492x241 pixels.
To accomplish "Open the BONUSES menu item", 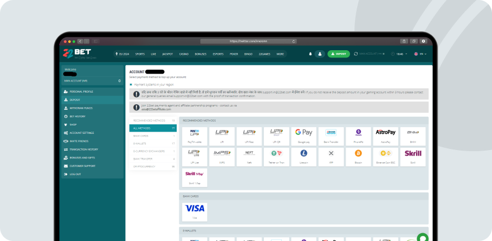I will [201, 54].
